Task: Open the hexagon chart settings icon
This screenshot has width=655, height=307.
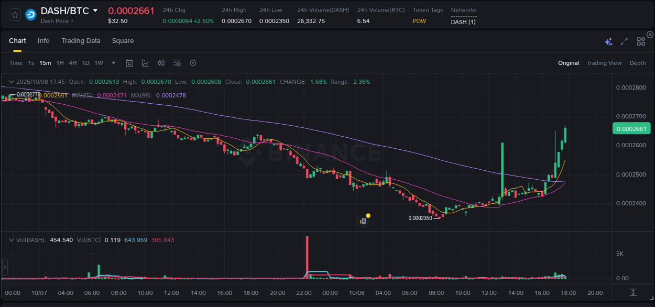Action: (193, 63)
